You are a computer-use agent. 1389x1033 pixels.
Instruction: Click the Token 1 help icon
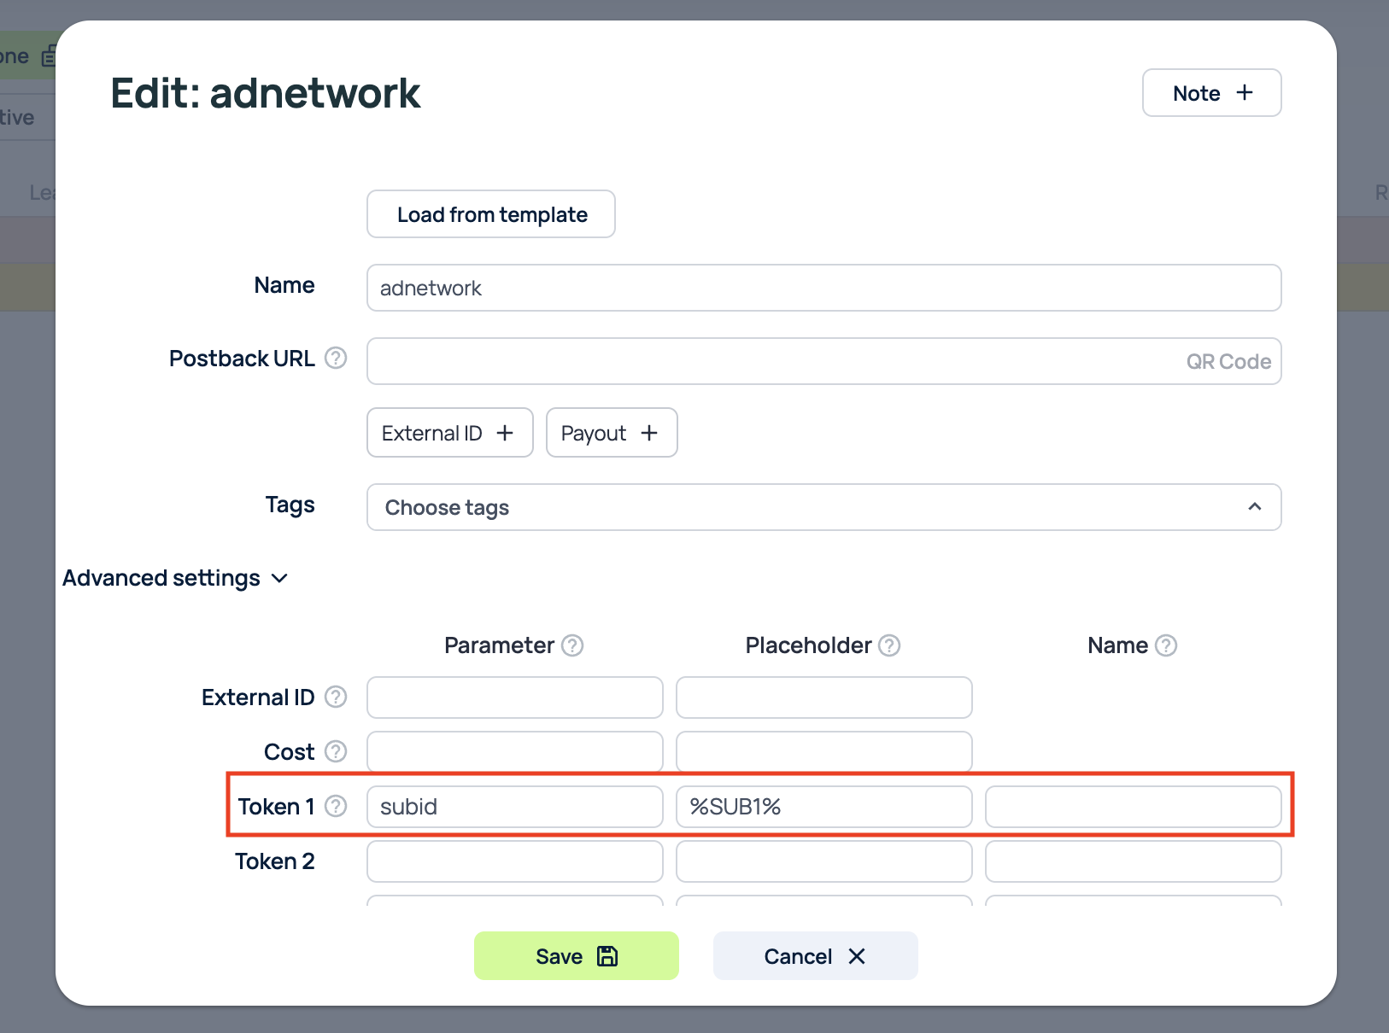pos(337,806)
